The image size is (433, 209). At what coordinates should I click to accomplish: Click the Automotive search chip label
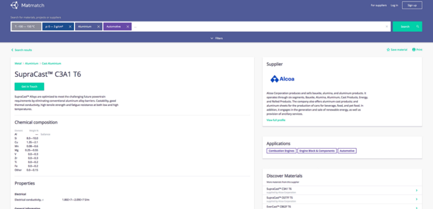tap(114, 27)
